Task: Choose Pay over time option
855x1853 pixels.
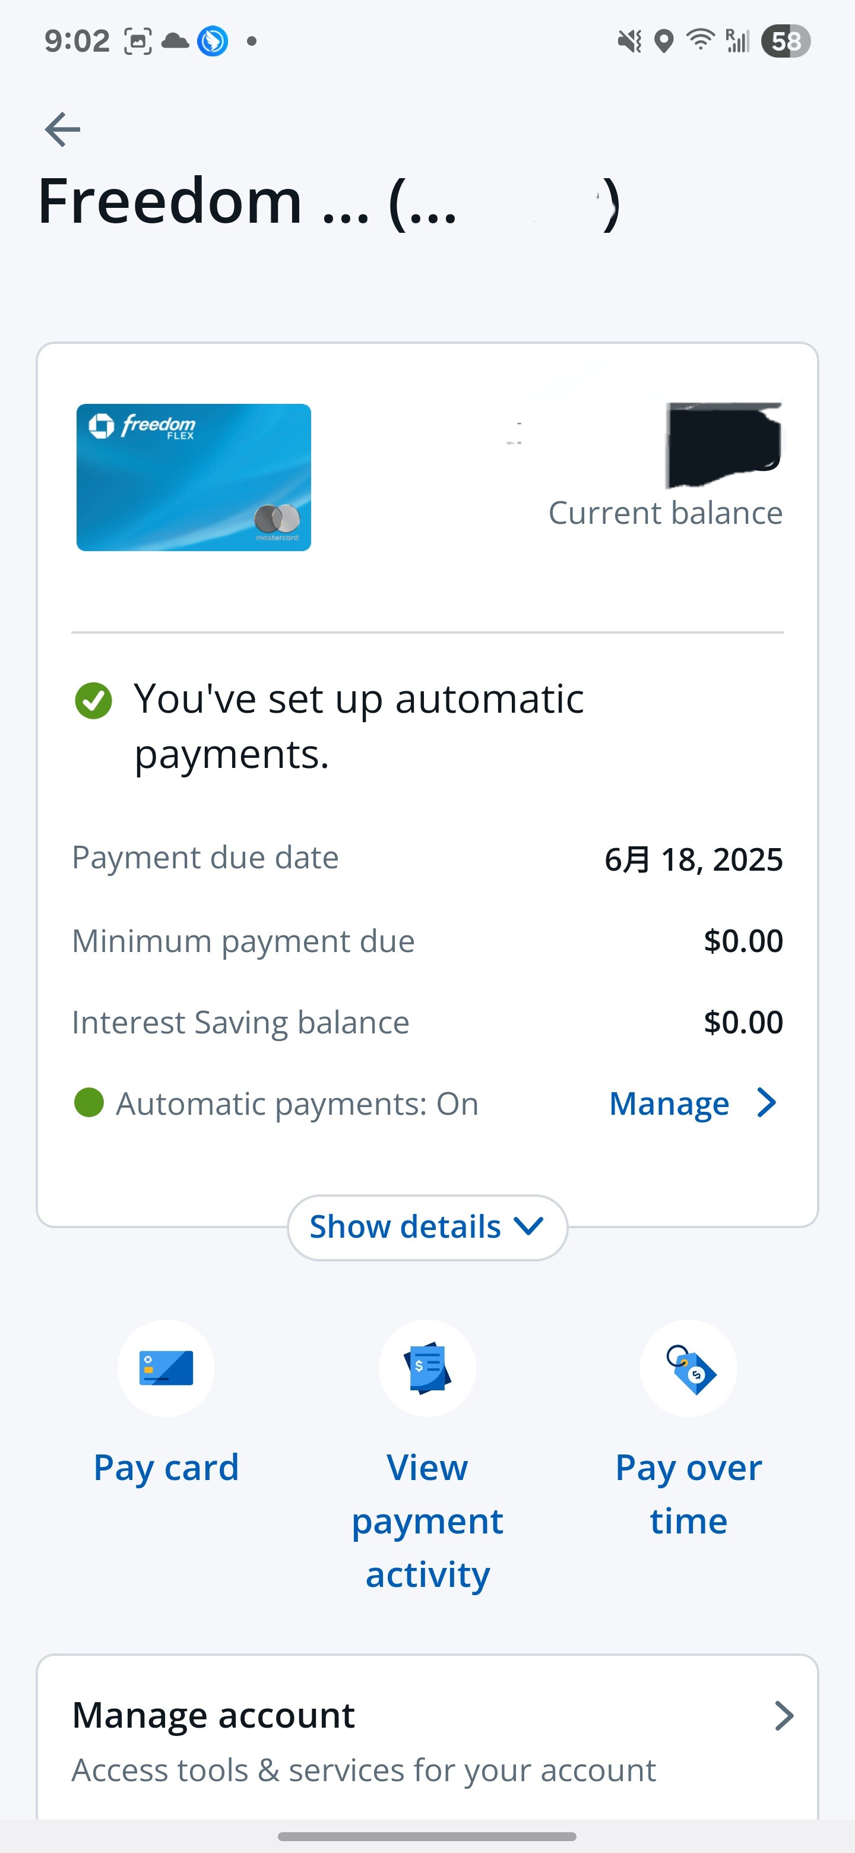Action: coord(688,1494)
